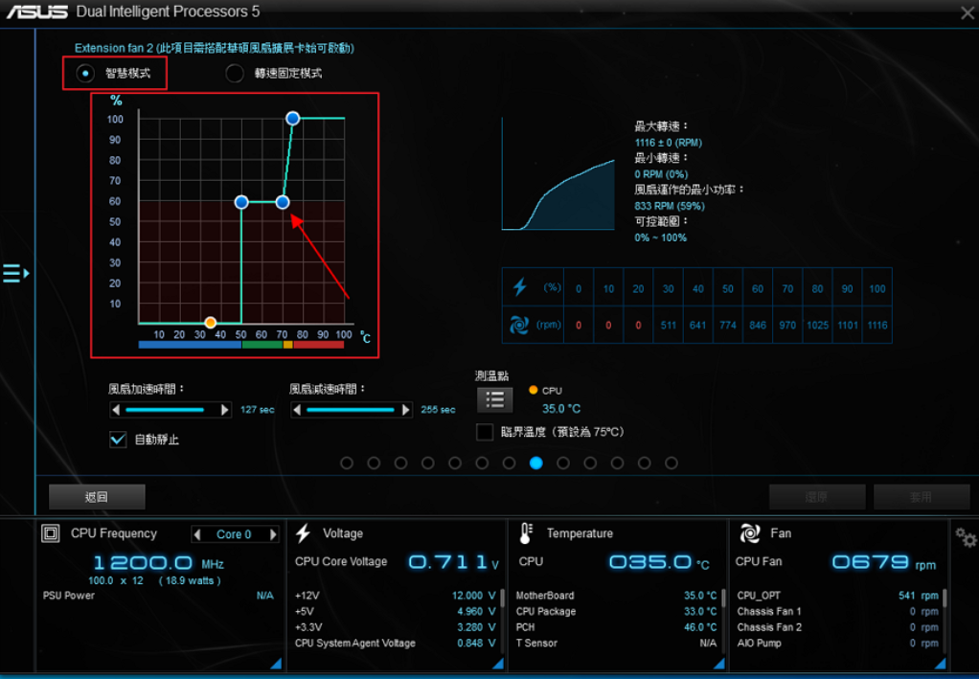Switch to previous CPU core with left arrow
This screenshot has width=979, height=679.
197,534
